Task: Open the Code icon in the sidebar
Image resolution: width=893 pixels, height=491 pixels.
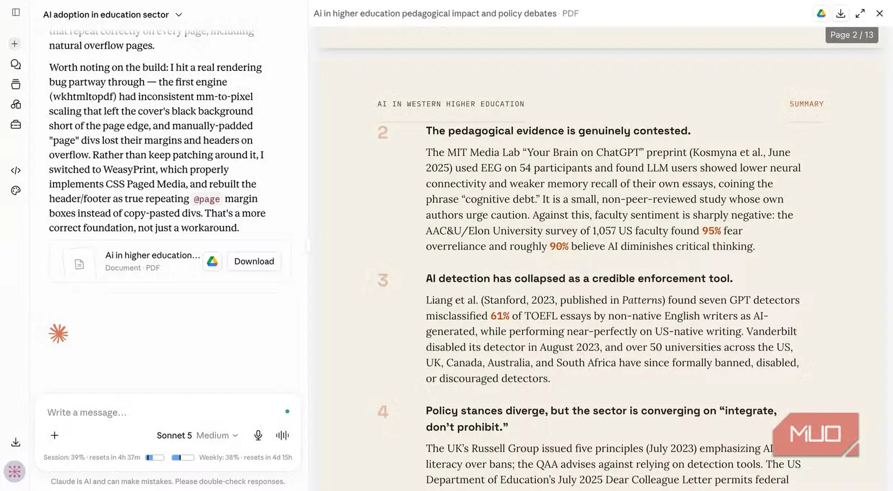Action: [16, 170]
